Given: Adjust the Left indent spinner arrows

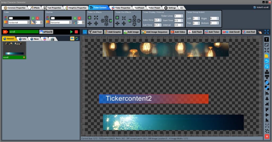Looking at the screenshot, I should (199, 18).
